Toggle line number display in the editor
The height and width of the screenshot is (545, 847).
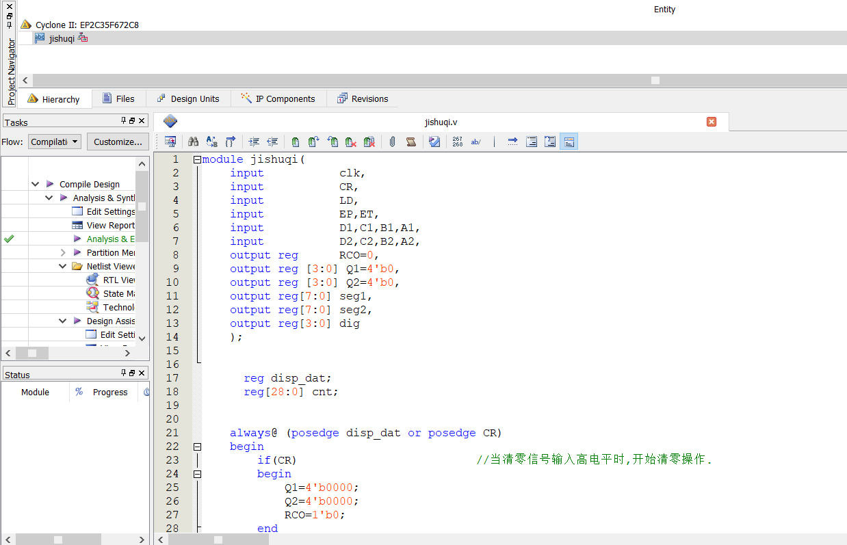click(457, 142)
